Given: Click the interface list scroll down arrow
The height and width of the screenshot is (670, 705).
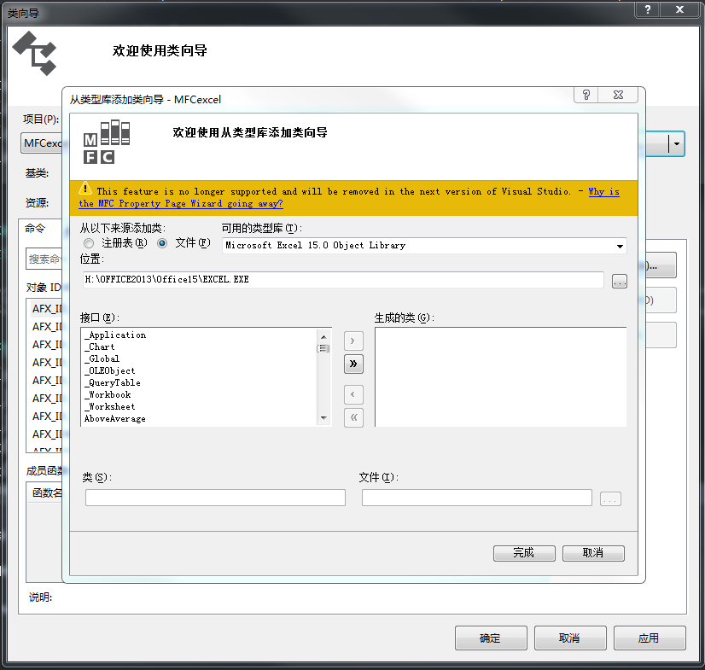Looking at the screenshot, I should pos(323,418).
